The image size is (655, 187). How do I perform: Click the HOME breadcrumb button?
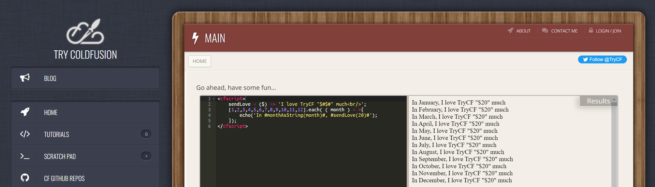[x=200, y=61]
